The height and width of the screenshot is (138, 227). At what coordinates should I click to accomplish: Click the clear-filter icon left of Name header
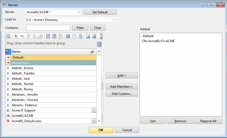(x=8, y=52)
